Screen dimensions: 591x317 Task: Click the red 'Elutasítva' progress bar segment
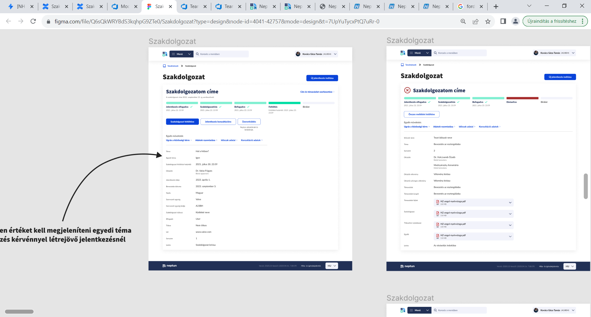pos(522,98)
